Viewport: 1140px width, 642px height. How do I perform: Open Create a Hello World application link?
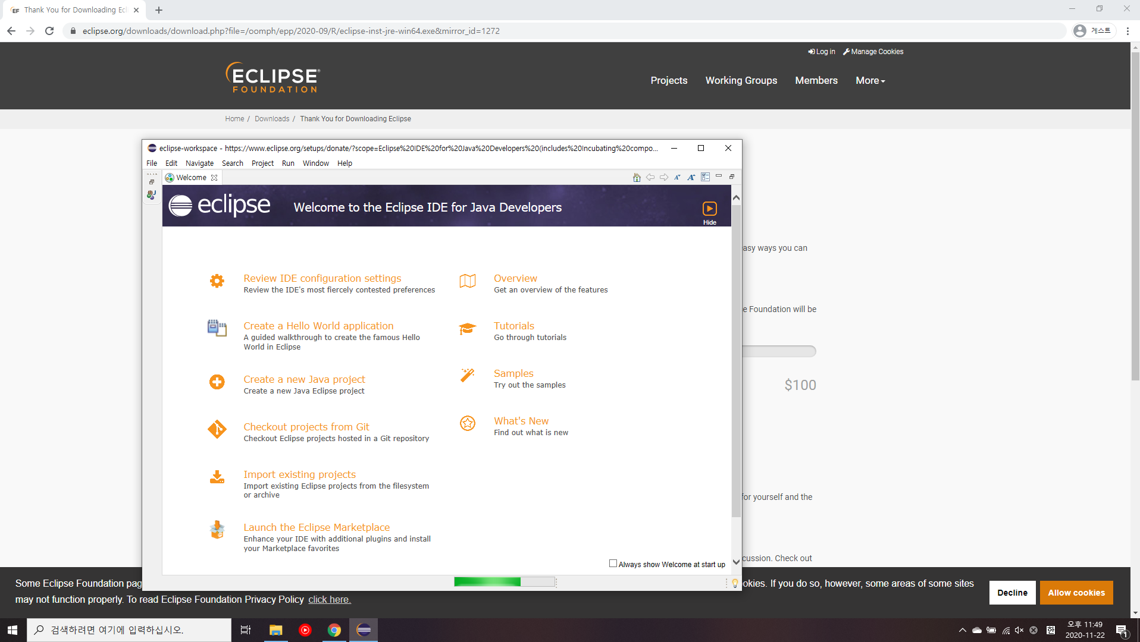[318, 326]
